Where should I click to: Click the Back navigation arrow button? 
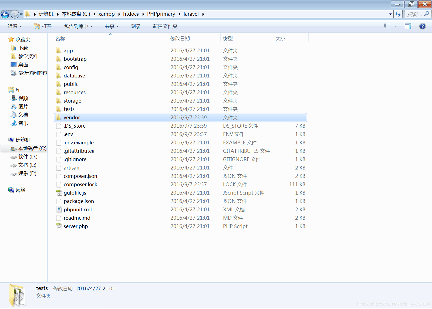point(5,14)
